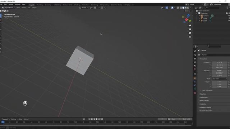Expand the Custom Properties panel
230x129 pixels.
[206, 111]
